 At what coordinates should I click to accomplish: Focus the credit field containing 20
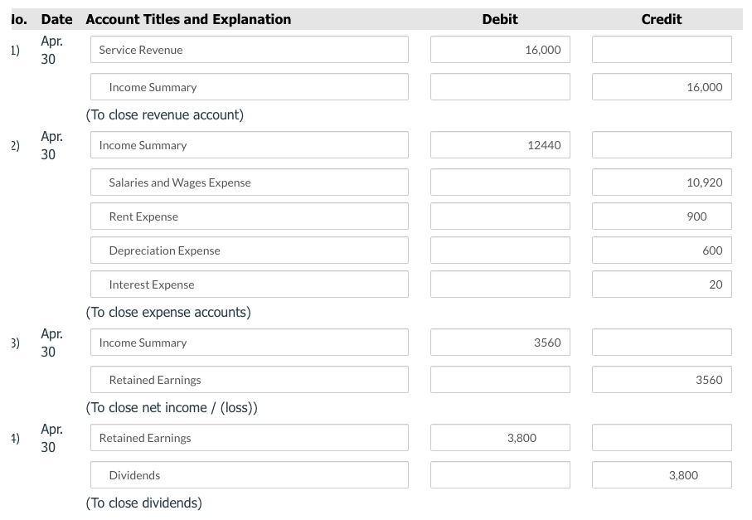[x=662, y=284]
